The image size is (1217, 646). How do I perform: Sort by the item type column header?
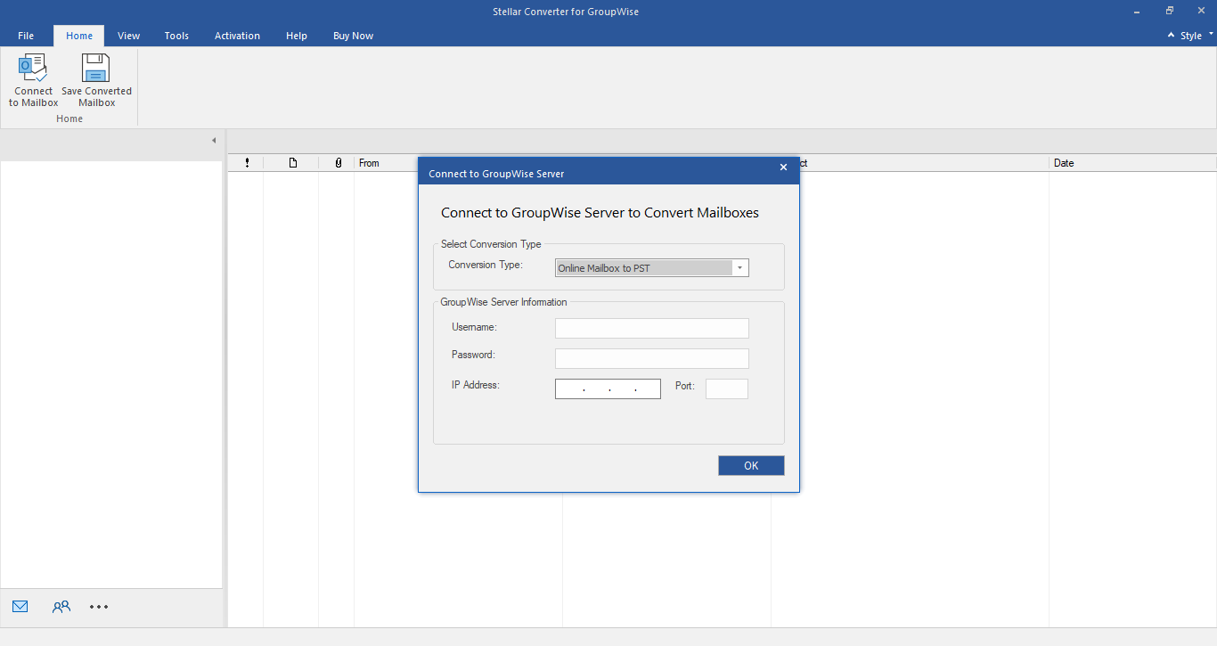[x=292, y=163]
